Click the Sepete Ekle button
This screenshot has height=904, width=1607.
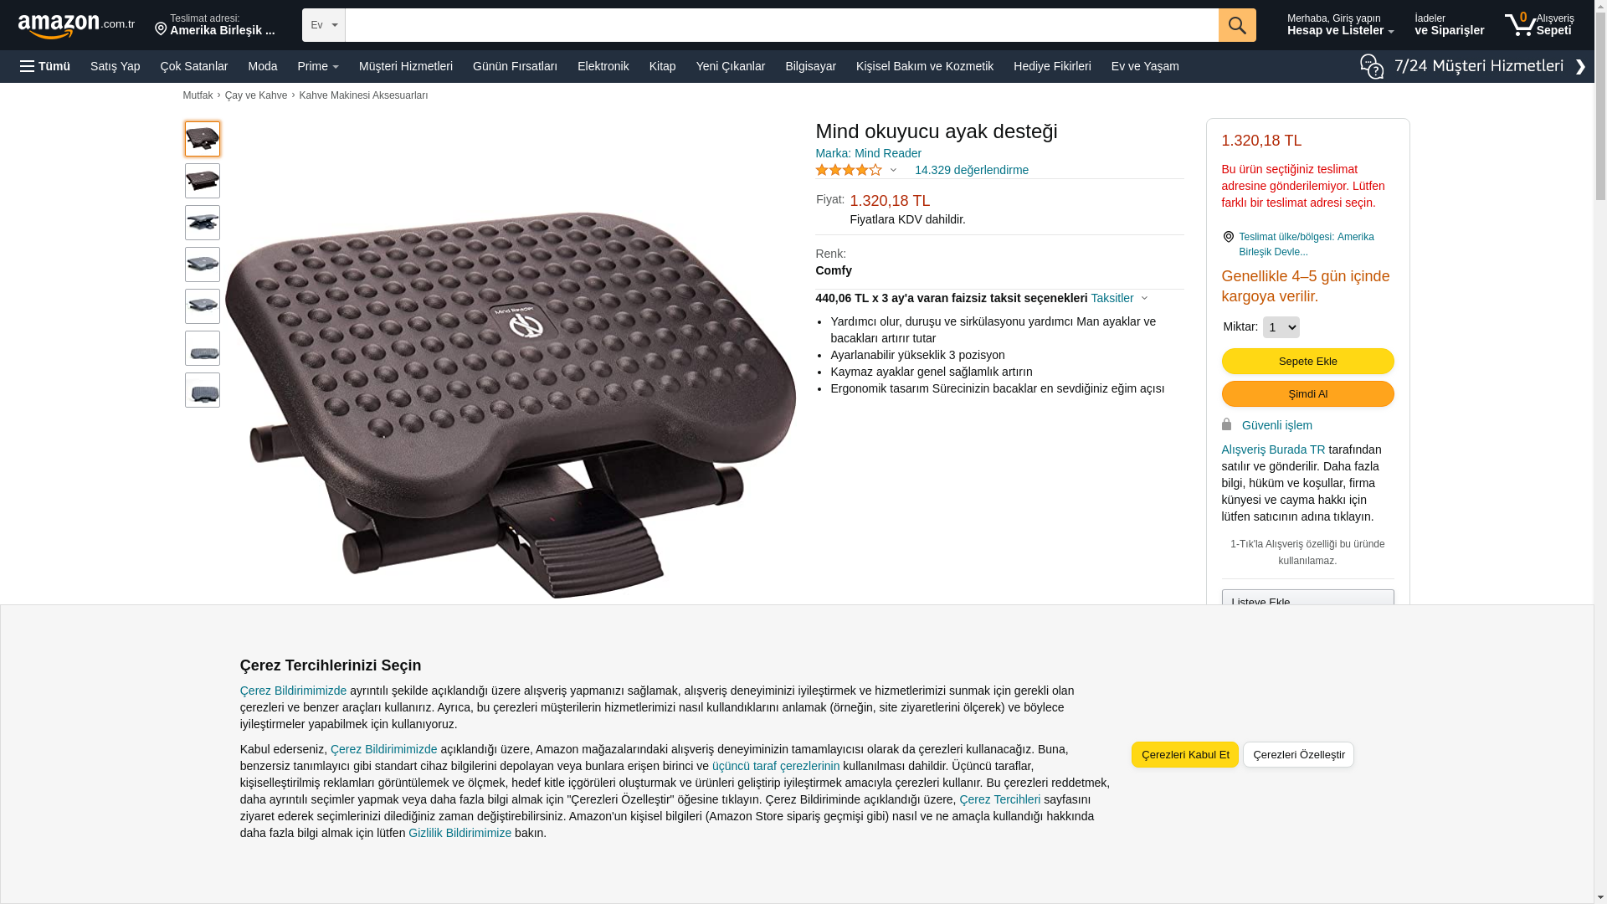[x=1307, y=361]
